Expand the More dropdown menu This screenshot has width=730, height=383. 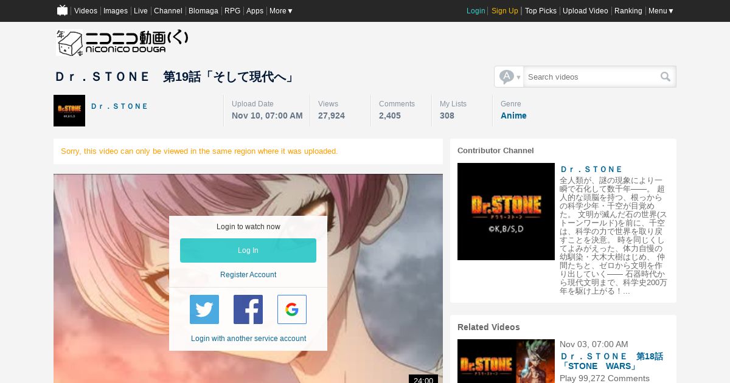coord(281,11)
